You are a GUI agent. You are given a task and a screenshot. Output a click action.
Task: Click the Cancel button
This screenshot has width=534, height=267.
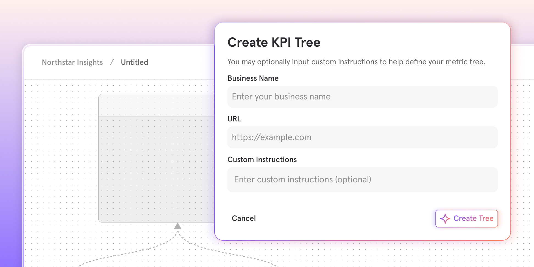coord(244,218)
